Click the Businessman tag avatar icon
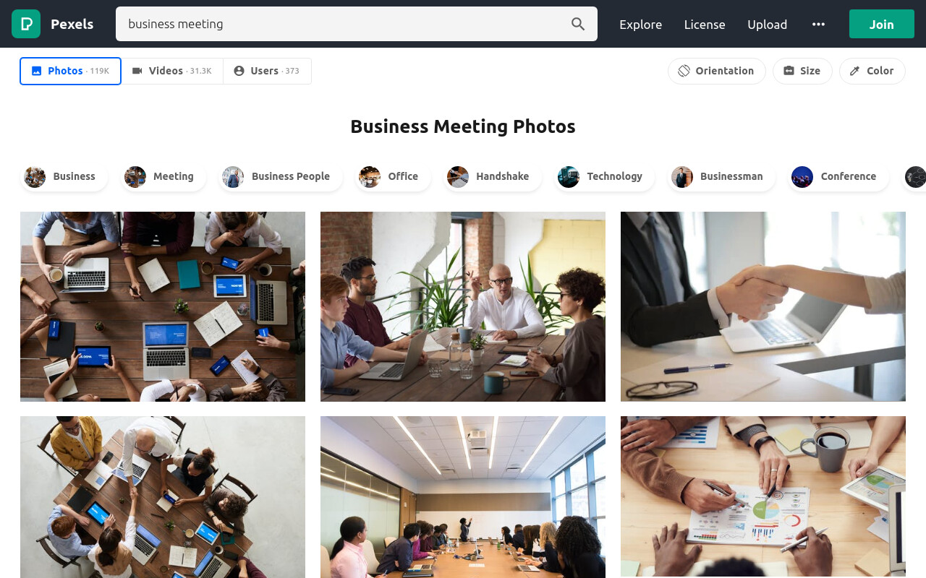The image size is (926, 578). tap(682, 176)
